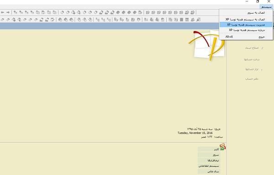Click the bar chart icon in second toolbar
Image resolution: width=274 pixels, height=175 pixels.
point(146,20)
